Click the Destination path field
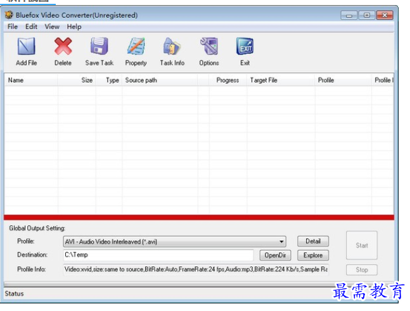Viewport: 410px width, 311px height. pos(158,255)
